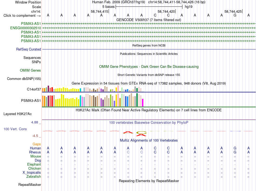Click the magenta bar in PSMA3-AS1 expression chart
Viewport: 256px width, 191px height.
(x=143, y=103)
